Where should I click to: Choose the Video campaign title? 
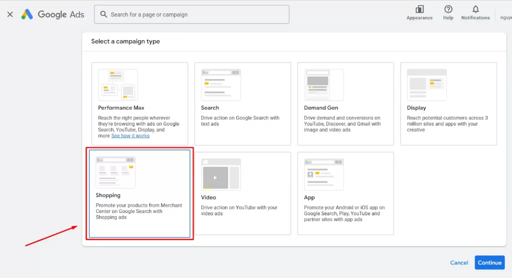208,197
